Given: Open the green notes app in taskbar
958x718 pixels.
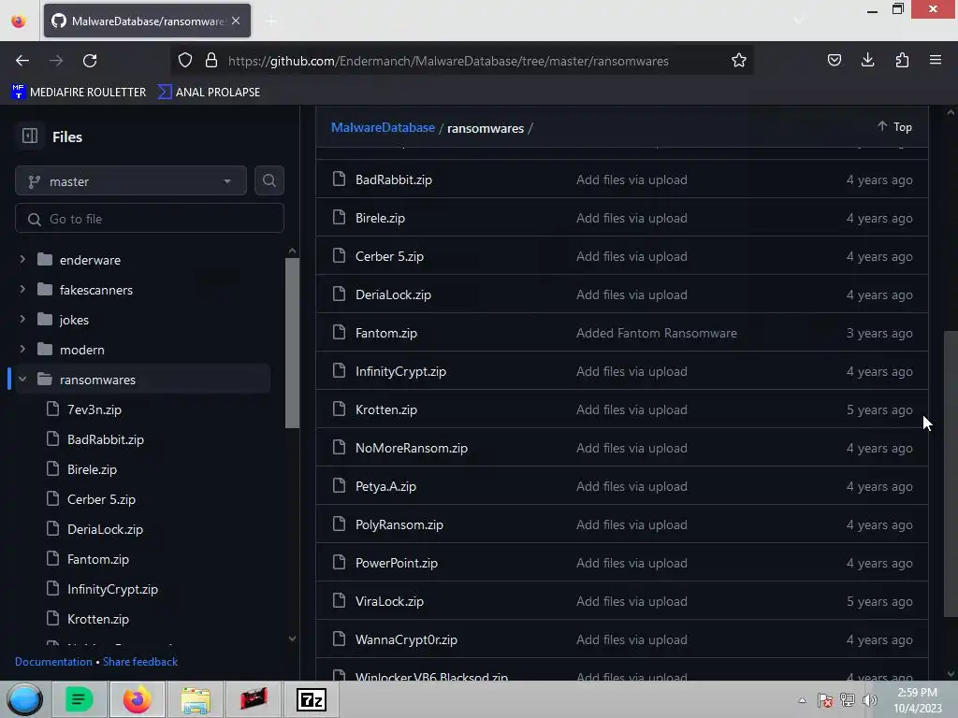Looking at the screenshot, I should [x=79, y=699].
